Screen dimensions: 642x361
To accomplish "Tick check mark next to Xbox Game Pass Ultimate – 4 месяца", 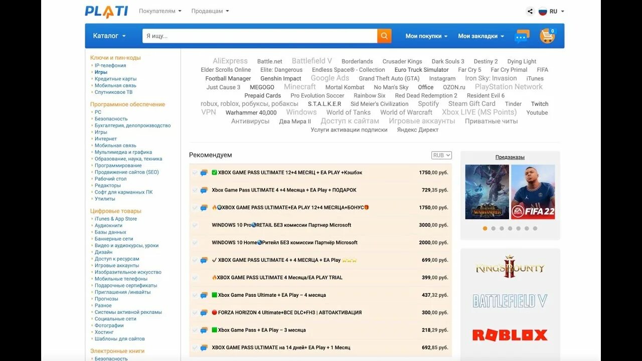I will click(x=195, y=295).
